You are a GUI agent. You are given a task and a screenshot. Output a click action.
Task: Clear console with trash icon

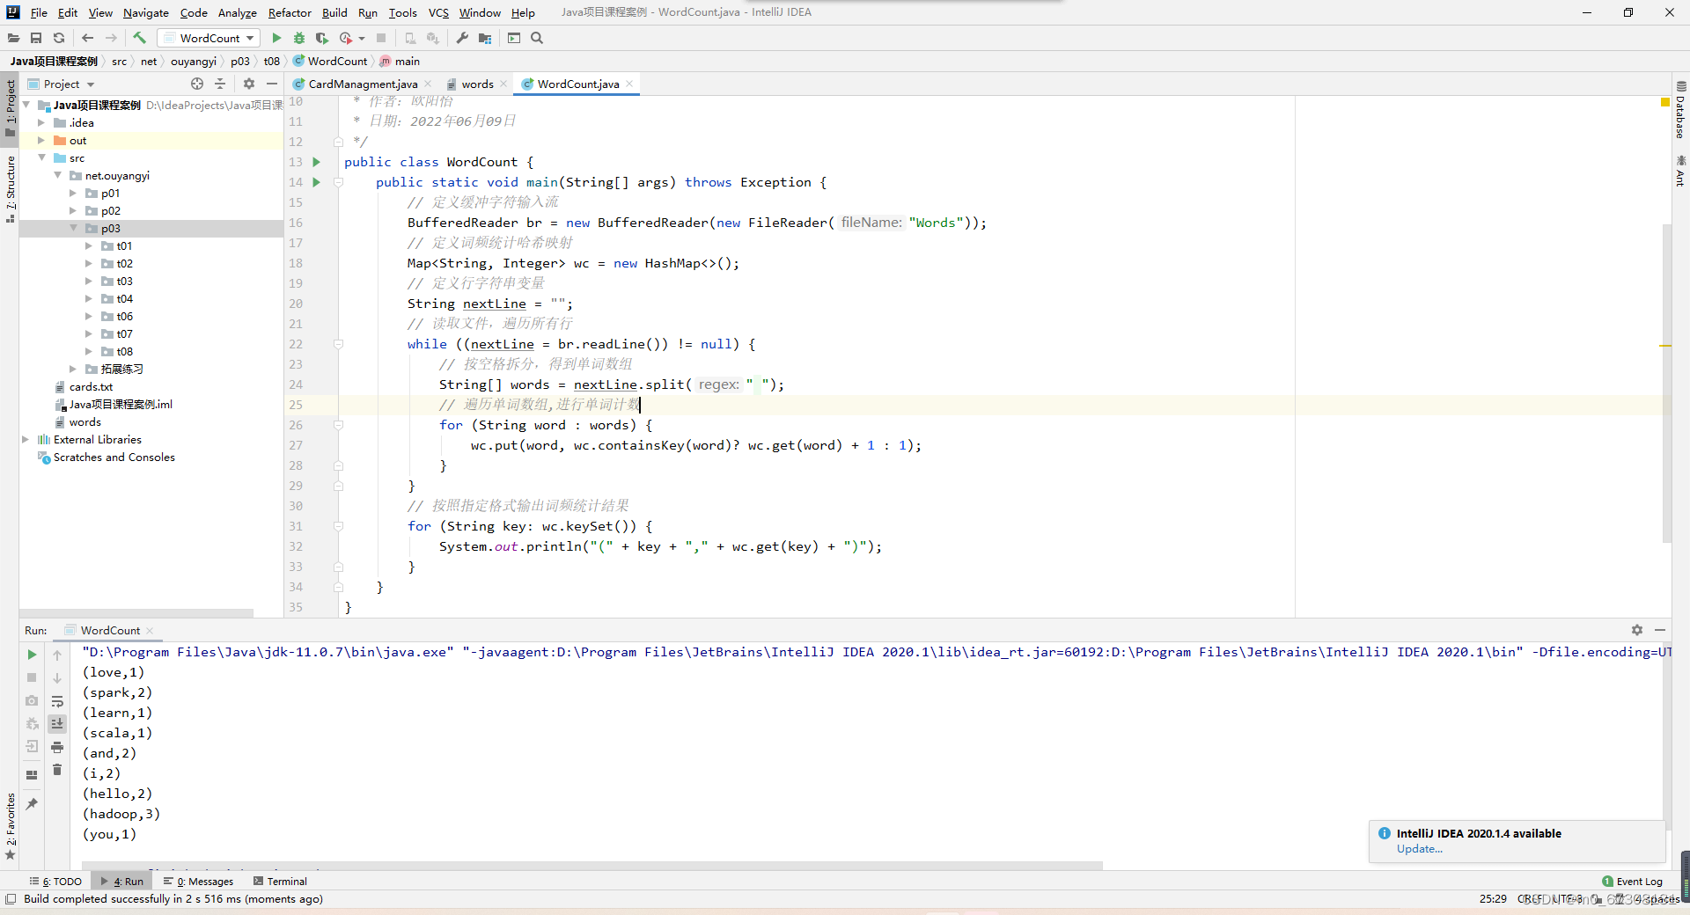point(57,770)
